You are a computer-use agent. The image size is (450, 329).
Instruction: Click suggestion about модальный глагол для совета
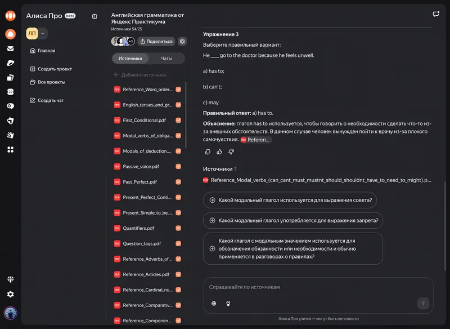pyautogui.click(x=291, y=200)
